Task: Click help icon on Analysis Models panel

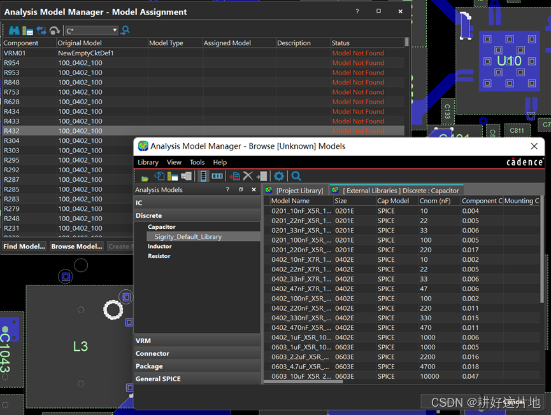Action: coord(227,189)
